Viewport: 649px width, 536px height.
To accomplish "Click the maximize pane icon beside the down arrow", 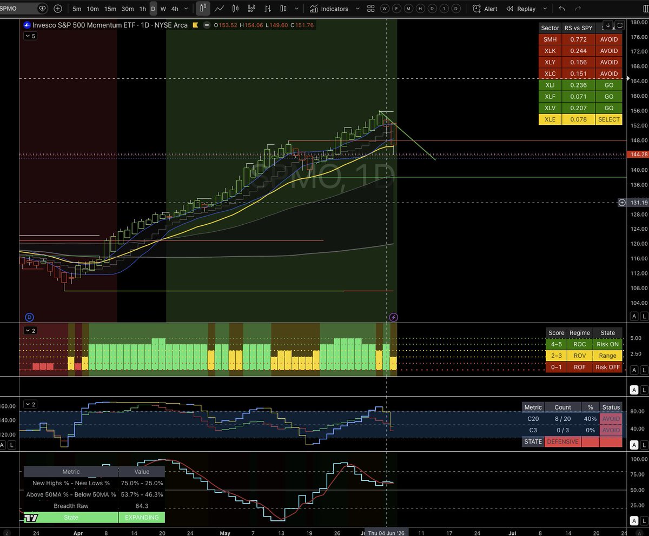I will coord(620,25).
